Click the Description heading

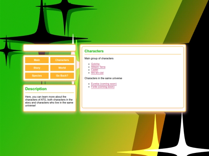pyautogui.click(x=36, y=89)
